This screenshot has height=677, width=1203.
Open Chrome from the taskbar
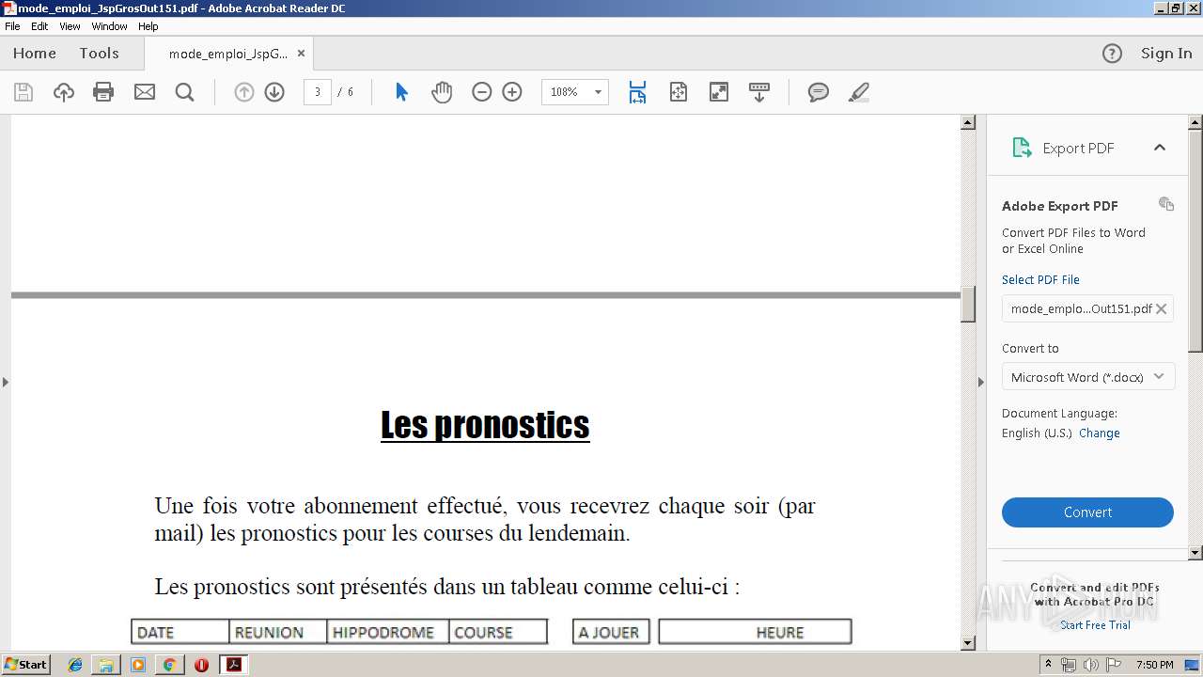(x=169, y=665)
